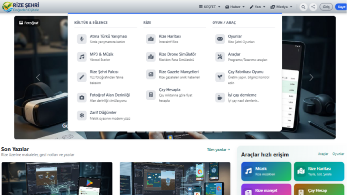347x195 pixels.
Task: Click the Kayıt register button
Action: click(x=341, y=7)
